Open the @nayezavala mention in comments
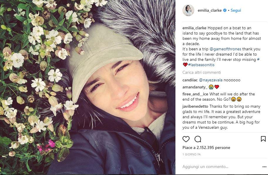Viewport: 268px width, 175px height. (x=211, y=80)
